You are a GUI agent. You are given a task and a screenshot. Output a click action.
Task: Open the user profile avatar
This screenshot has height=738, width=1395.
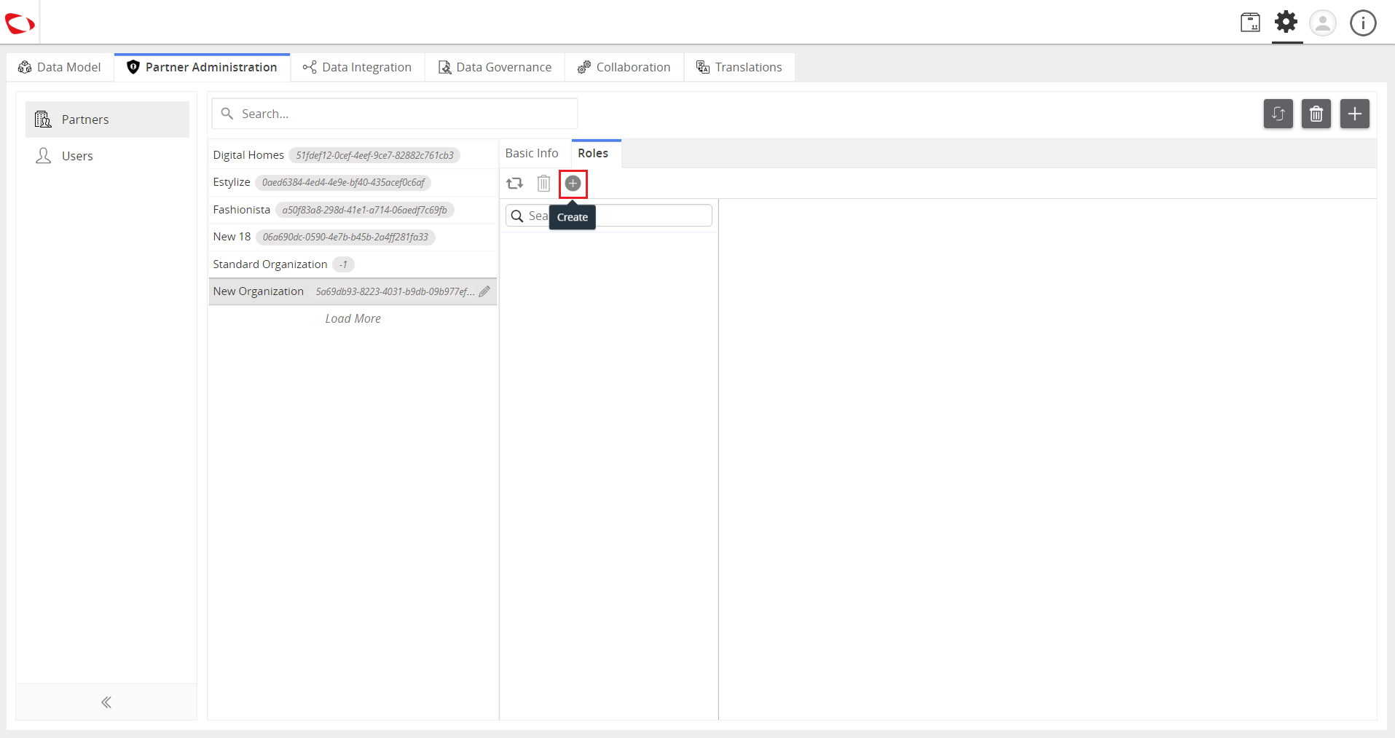[x=1323, y=23]
